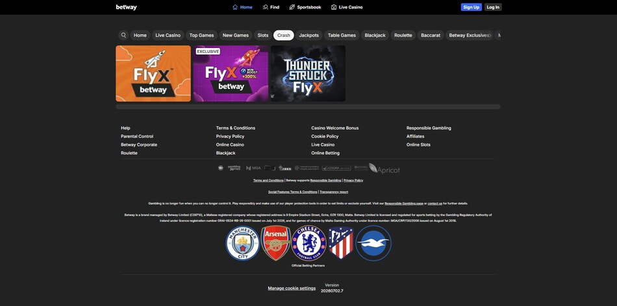Open the Casino Welcome Bonus link
This screenshot has width=617, height=306.
tap(335, 128)
